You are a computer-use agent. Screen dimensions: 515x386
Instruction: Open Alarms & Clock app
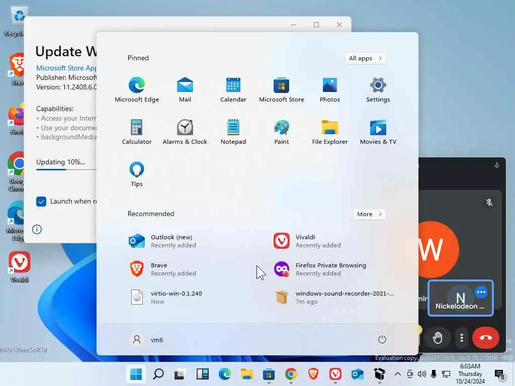click(x=185, y=132)
